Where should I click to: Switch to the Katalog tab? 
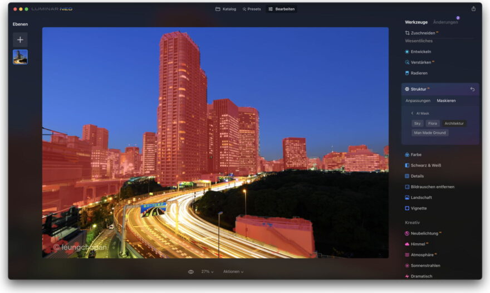pyautogui.click(x=226, y=9)
